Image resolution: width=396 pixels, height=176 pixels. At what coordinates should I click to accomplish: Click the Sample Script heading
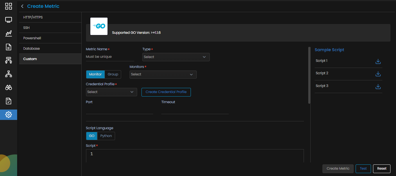tap(329, 50)
